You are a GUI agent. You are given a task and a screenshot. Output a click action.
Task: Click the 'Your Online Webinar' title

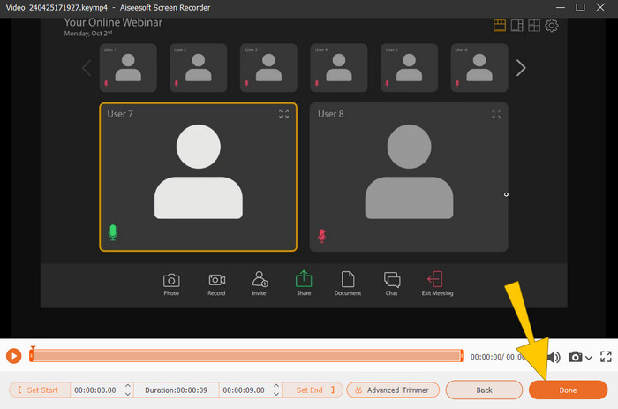(x=113, y=22)
